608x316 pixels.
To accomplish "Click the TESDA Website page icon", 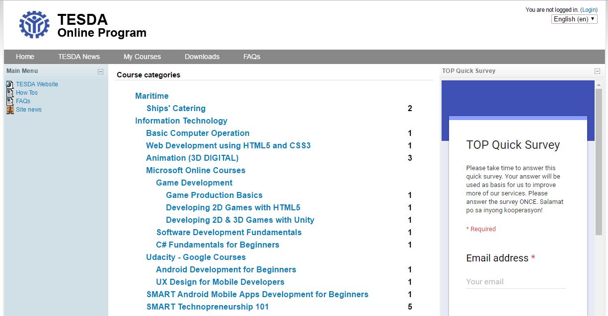I will [x=10, y=84].
